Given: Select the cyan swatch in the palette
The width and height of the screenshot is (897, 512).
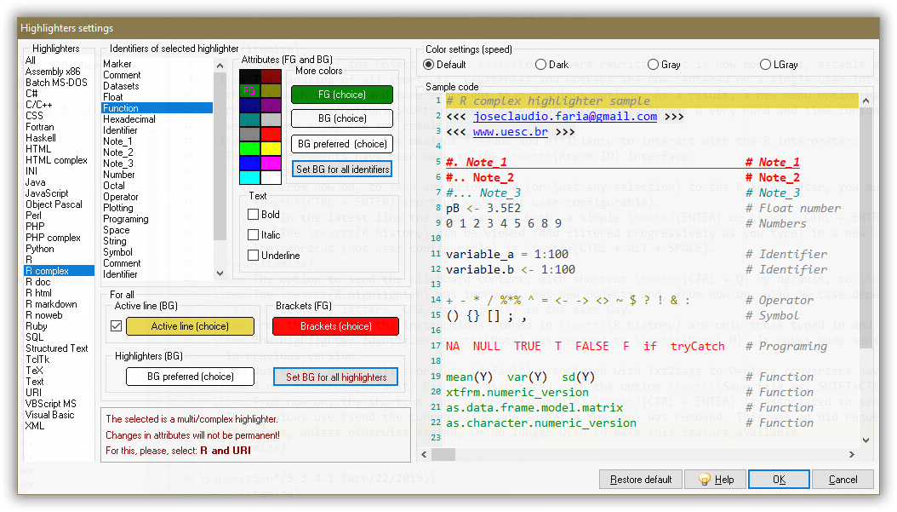Looking at the screenshot, I should [249, 177].
